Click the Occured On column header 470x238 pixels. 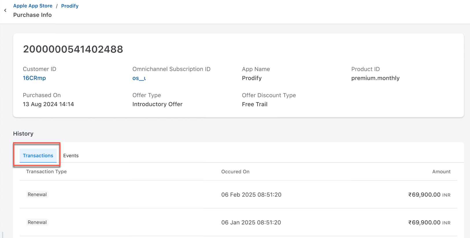pos(235,172)
